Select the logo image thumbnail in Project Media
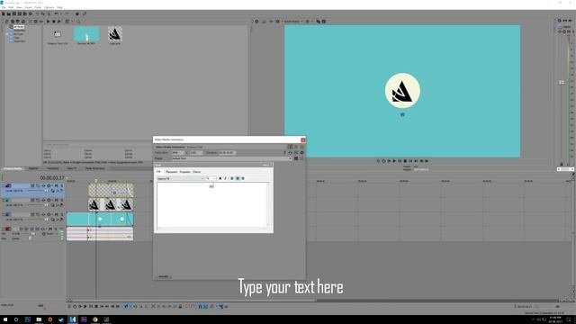Screen dimensions: 576x324 (115, 34)
